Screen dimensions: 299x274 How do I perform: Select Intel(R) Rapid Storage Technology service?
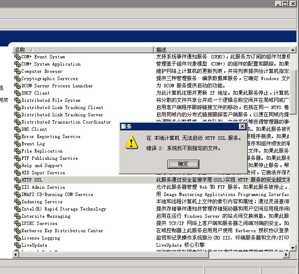click(x=63, y=209)
